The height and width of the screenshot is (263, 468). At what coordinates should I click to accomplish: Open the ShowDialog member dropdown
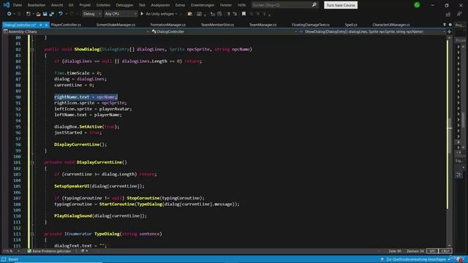coord(373,31)
